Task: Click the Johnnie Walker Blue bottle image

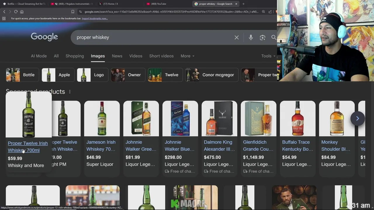Action: tap(180, 118)
